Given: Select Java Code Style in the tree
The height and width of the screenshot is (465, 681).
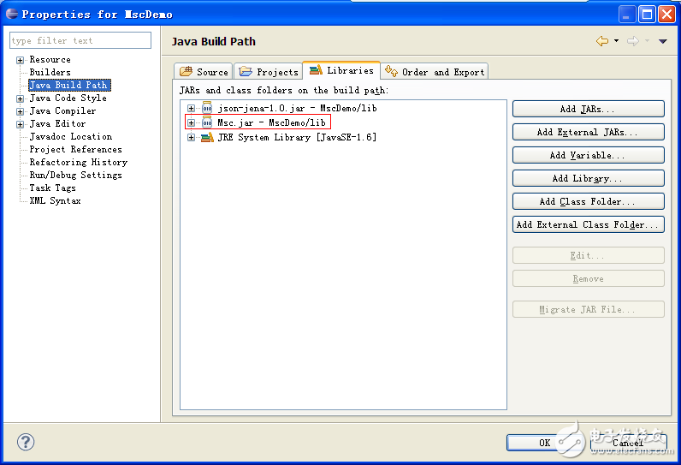Looking at the screenshot, I should pyautogui.click(x=68, y=98).
